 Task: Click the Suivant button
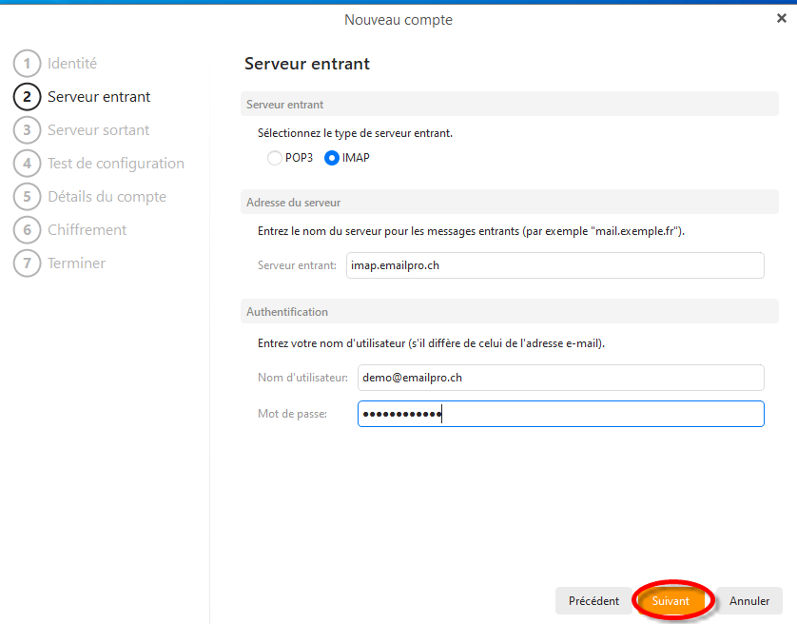click(x=671, y=601)
